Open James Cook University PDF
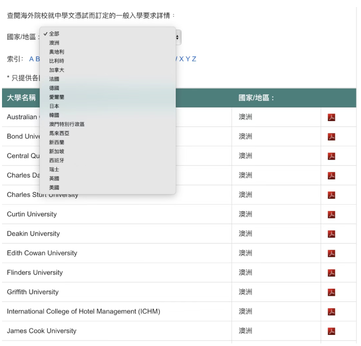Viewport: 361px width, 346px height. click(x=331, y=331)
